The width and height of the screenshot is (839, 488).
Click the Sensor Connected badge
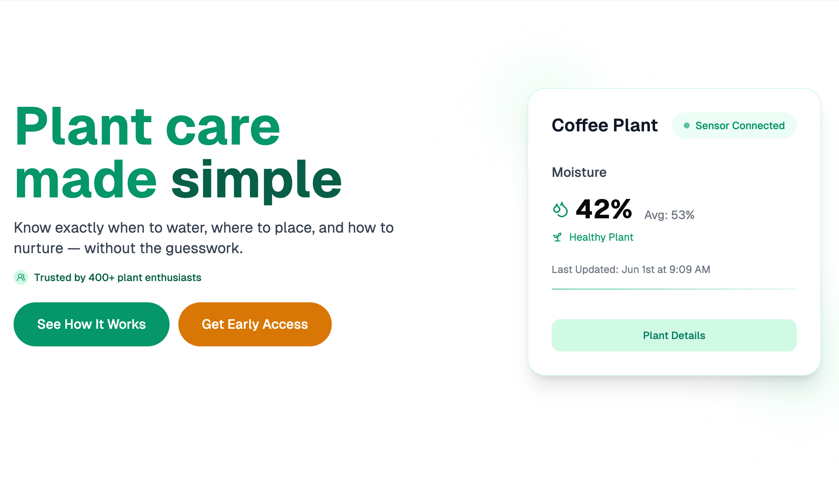[734, 125]
